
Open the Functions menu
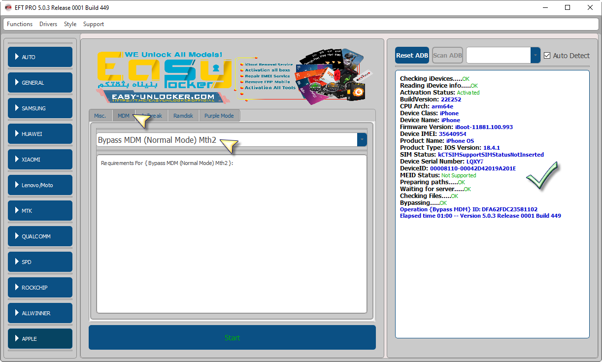click(x=20, y=24)
